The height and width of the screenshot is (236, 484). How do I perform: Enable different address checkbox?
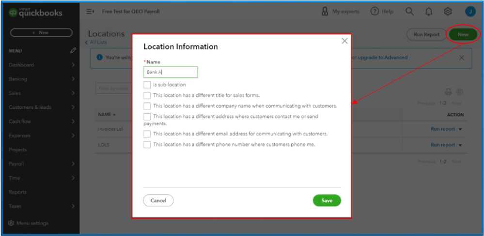coord(147,117)
